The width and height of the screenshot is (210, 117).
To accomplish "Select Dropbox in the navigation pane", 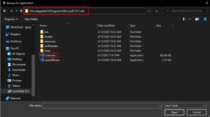I will pyautogui.click(x=13, y=34).
